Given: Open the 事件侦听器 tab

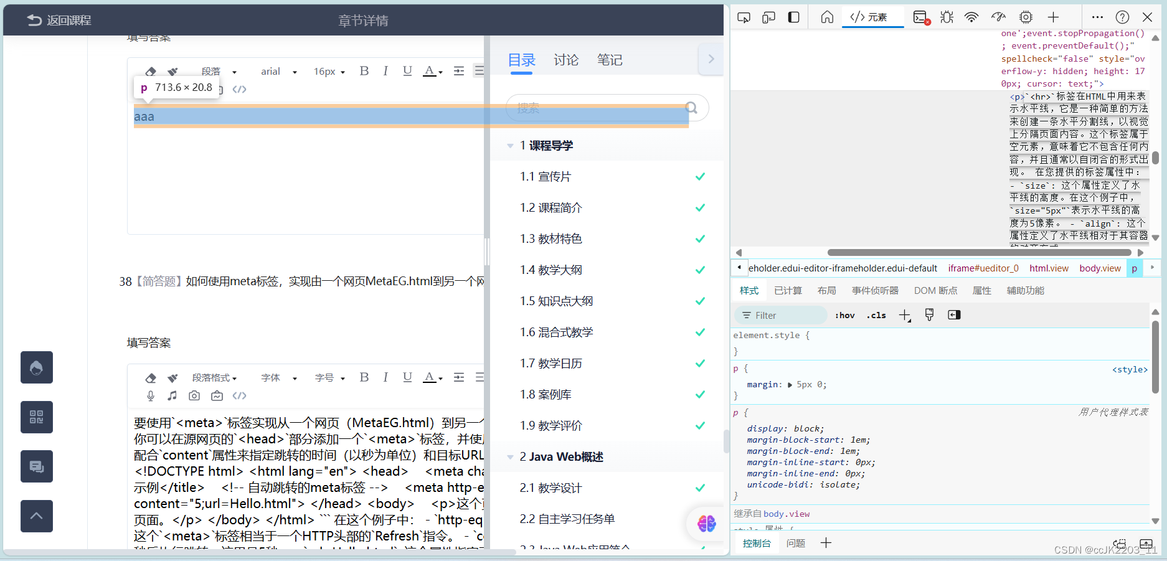Looking at the screenshot, I should [x=875, y=291].
